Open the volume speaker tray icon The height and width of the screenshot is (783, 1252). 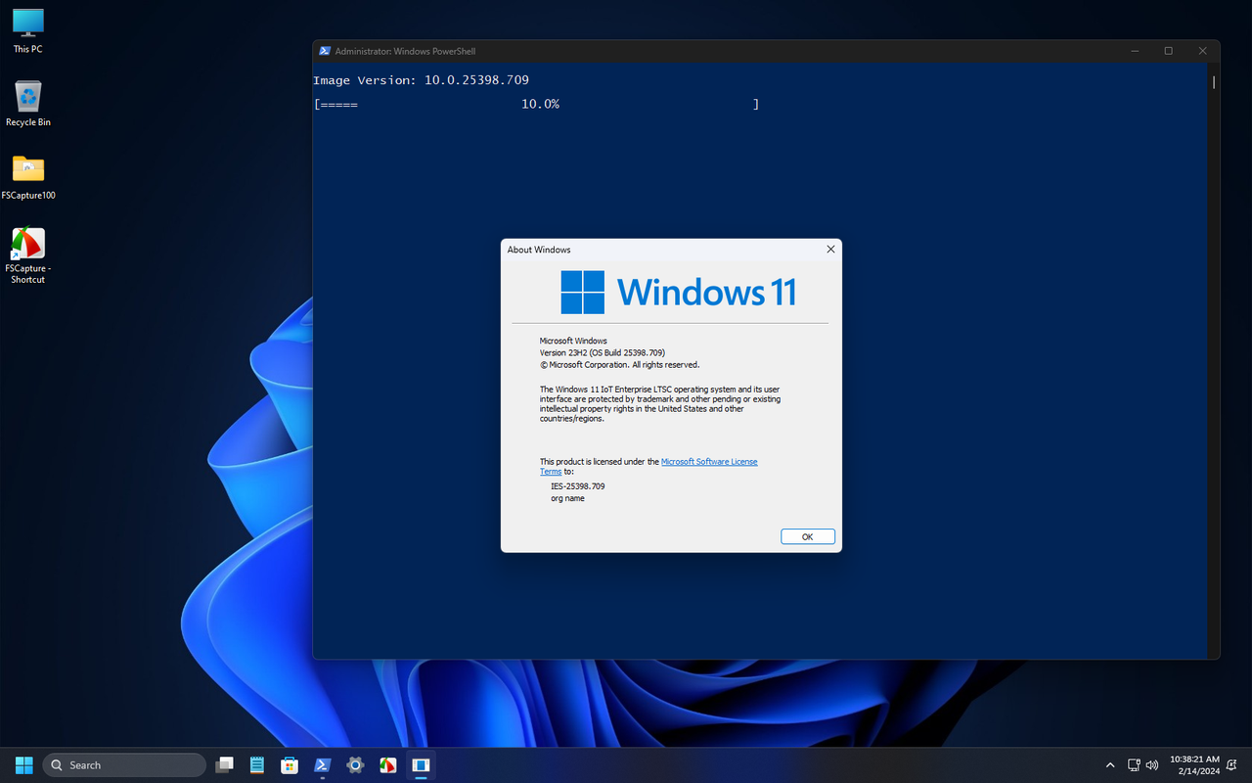point(1152,764)
